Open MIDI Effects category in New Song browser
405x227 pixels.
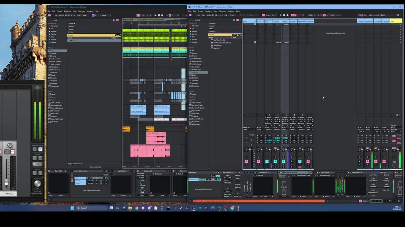click(55, 64)
